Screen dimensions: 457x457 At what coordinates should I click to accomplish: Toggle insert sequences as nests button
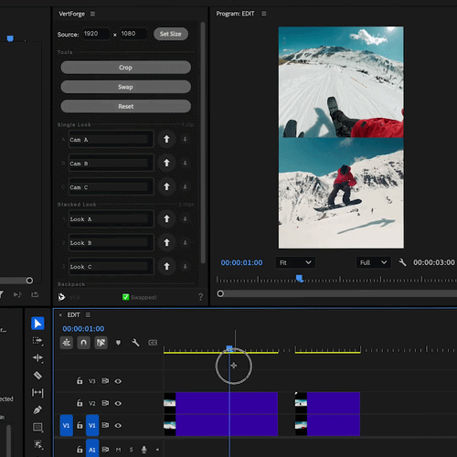[67, 343]
